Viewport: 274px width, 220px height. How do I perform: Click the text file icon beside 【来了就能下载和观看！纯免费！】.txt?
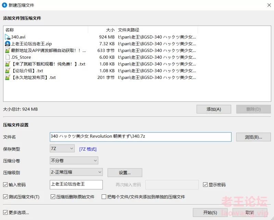8,64
